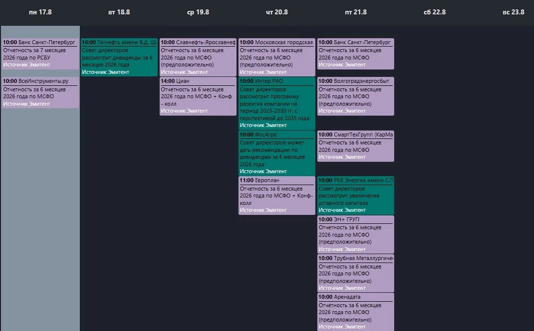
Task: Click 'Источник Эмитент' in the Татнефть card
Action: 106,72
